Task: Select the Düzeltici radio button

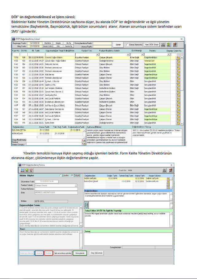Action: tap(61, 175)
